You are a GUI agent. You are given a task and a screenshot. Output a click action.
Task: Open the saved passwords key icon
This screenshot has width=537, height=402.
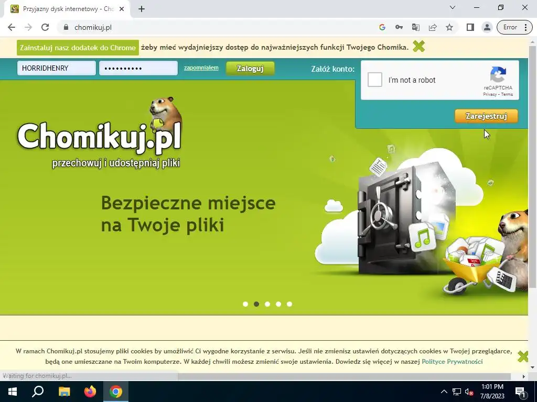click(399, 27)
